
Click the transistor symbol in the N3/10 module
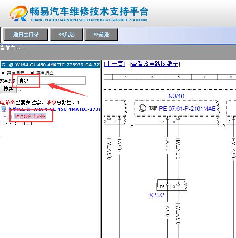click(x=142, y=108)
